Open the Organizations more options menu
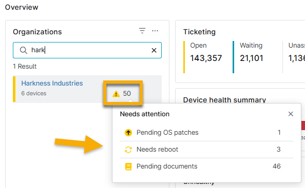The height and width of the screenshot is (188, 305). pos(155,31)
